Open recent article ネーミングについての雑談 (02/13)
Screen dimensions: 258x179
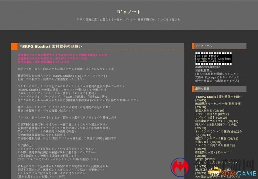click(218, 133)
